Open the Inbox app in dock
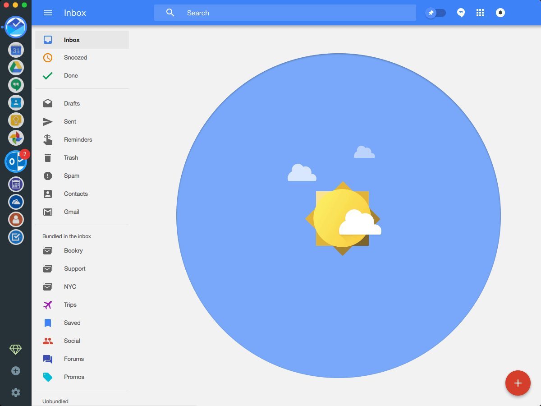Screen dimensions: 541x406 pos(16,27)
